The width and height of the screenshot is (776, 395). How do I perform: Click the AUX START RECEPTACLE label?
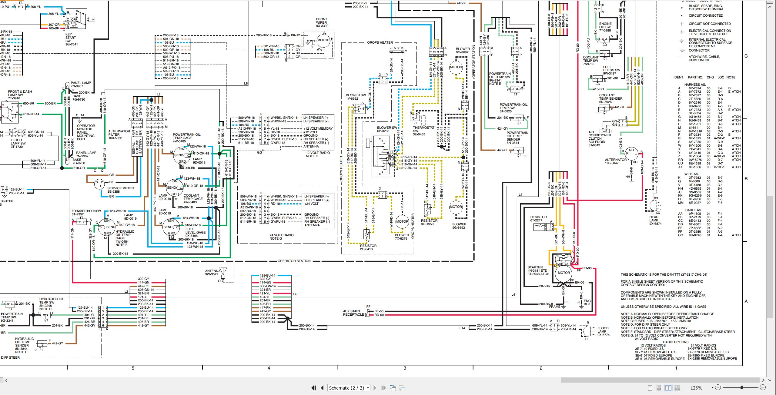(353, 313)
